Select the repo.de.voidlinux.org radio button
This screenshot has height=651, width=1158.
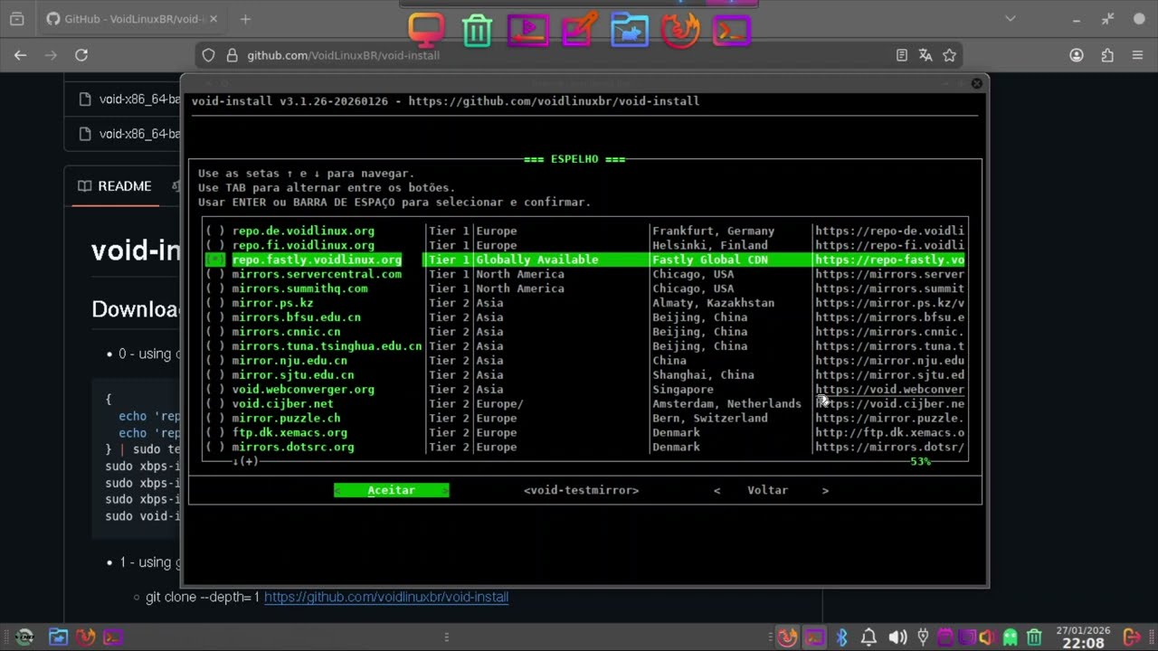[x=215, y=231]
